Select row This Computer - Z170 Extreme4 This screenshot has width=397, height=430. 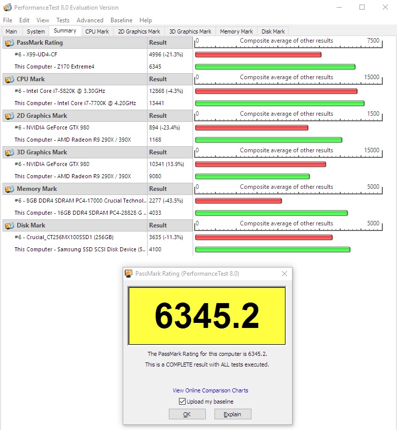tap(75, 67)
